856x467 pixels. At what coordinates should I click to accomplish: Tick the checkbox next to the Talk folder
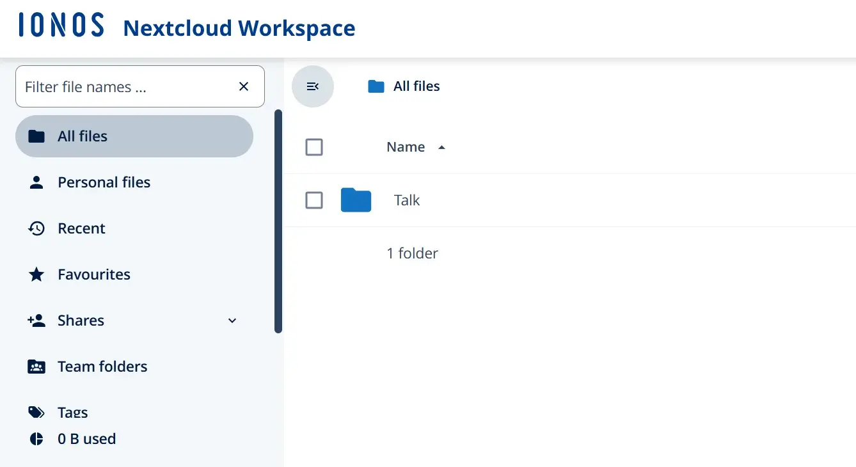pos(314,200)
